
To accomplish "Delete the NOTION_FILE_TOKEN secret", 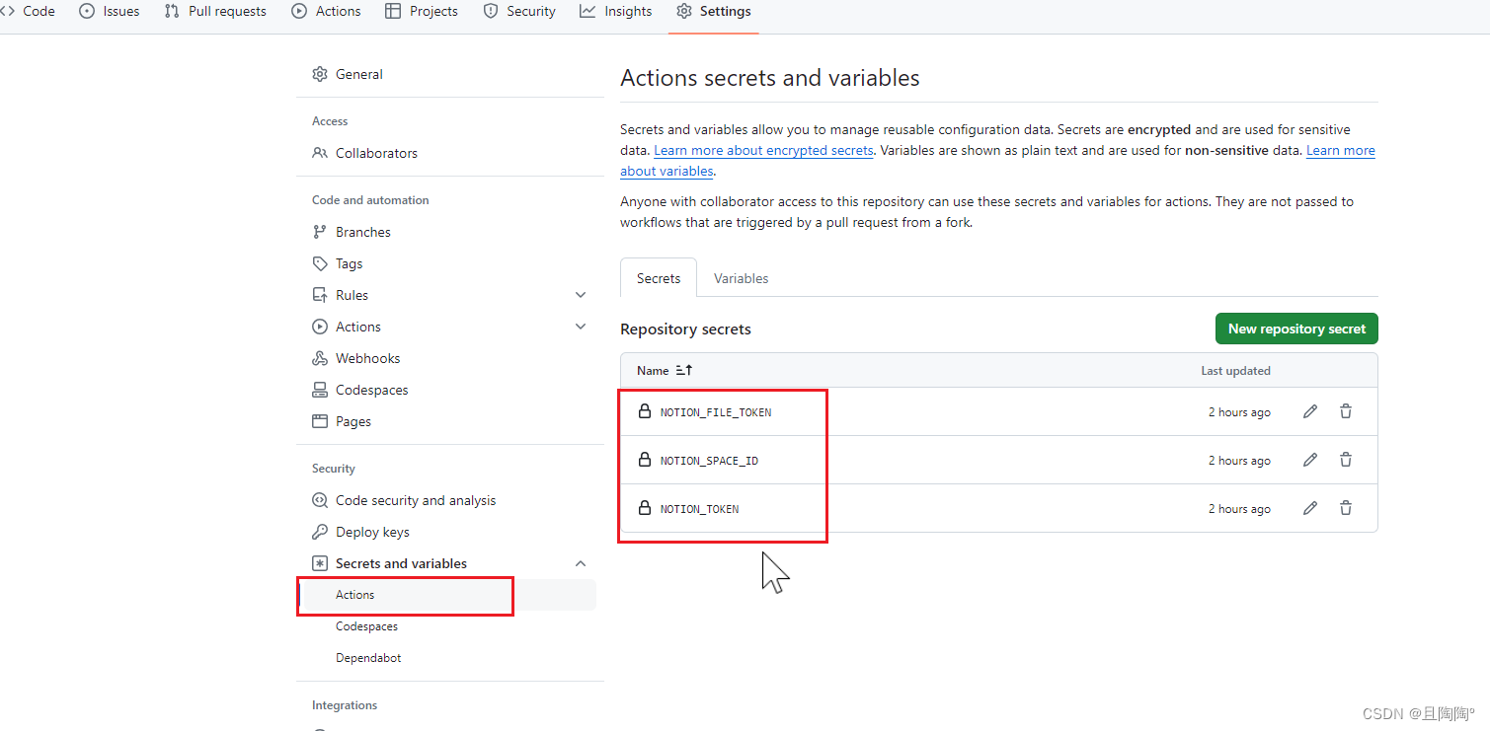I will [x=1346, y=411].
